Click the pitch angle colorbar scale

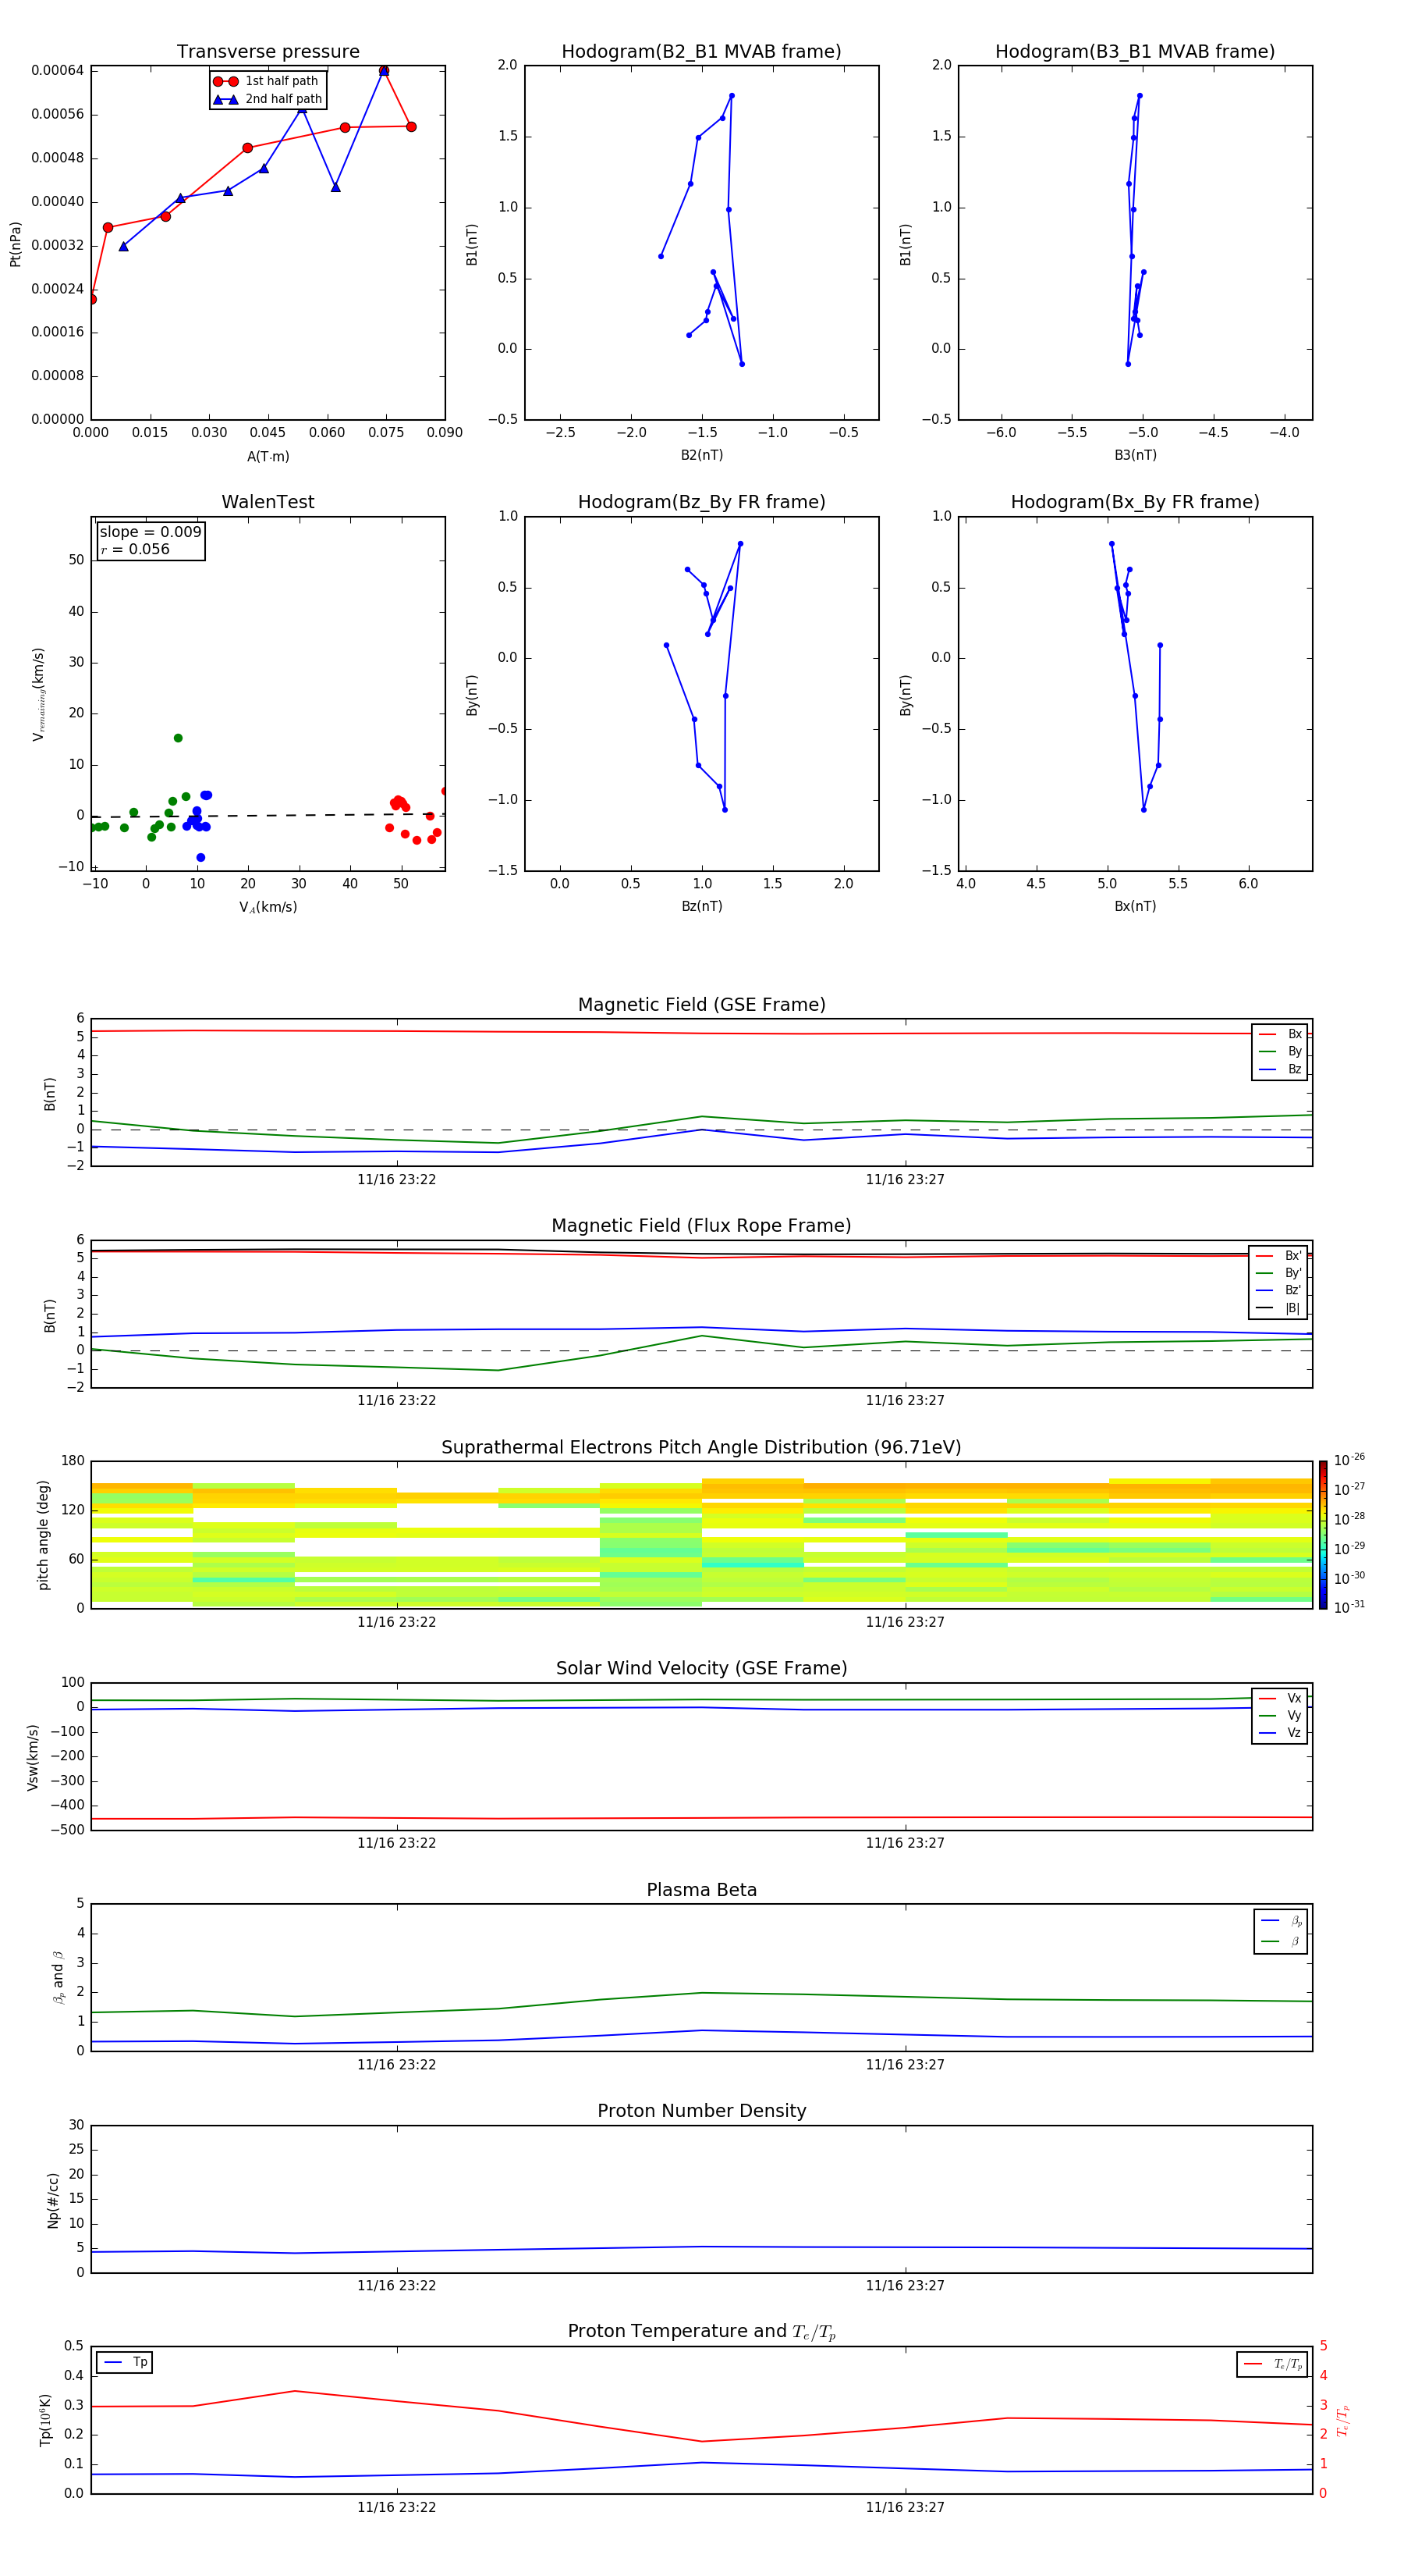[1323, 1535]
